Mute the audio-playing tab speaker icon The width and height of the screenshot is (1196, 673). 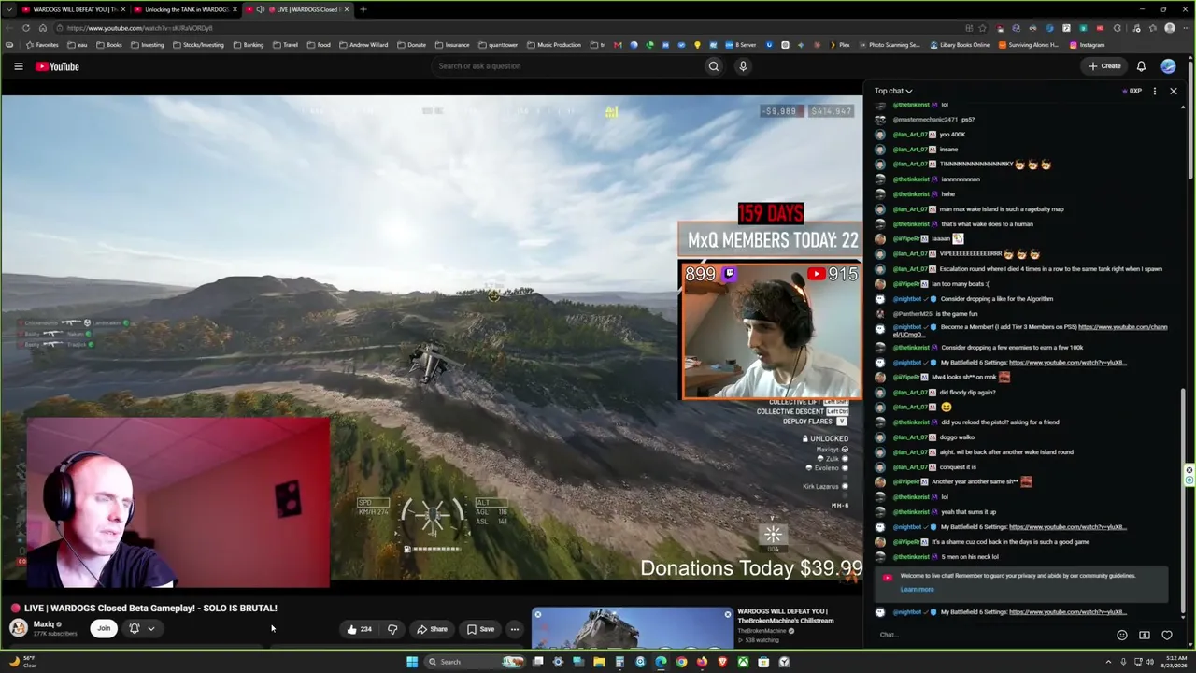click(261, 9)
